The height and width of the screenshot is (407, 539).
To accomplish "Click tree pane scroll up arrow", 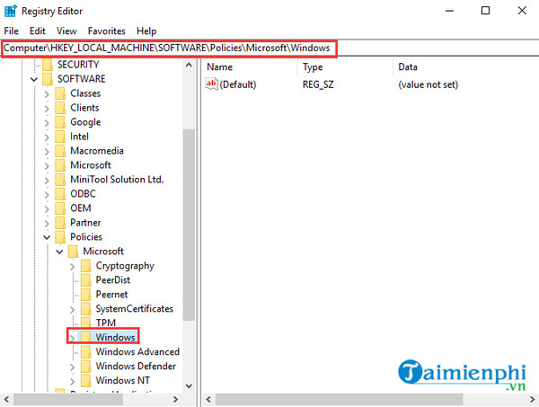I will [189, 65].
